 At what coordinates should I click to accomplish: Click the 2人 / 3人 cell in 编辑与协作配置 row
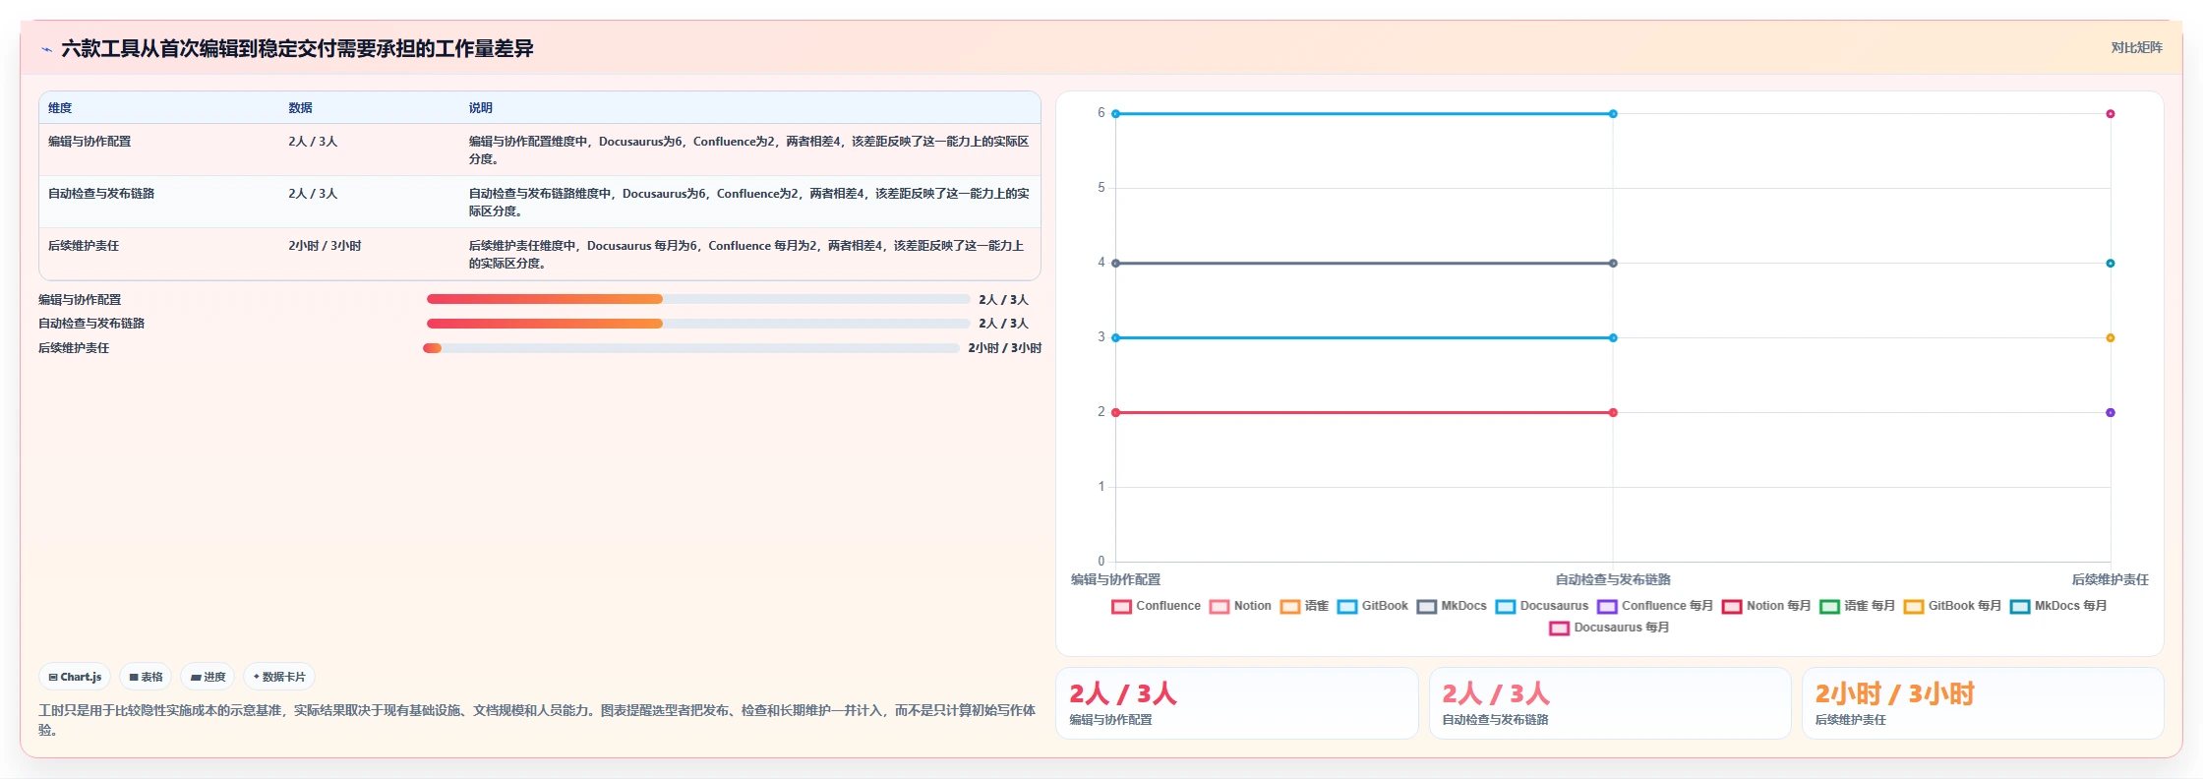313,142
